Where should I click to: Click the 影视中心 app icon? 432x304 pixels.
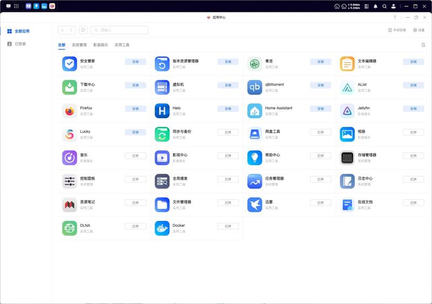162,158
